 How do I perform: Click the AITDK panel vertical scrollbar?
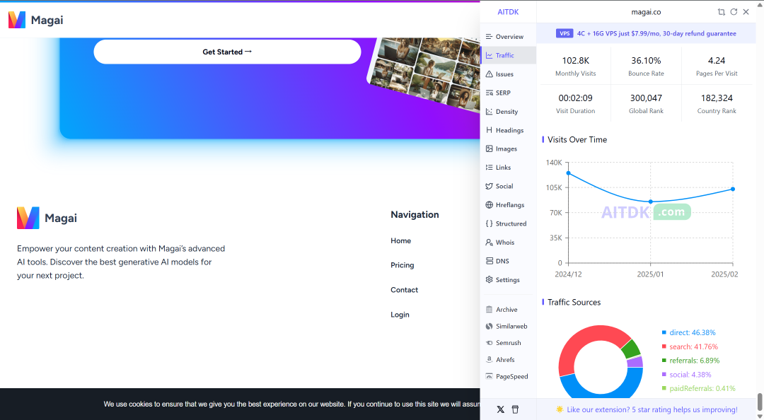[759, 402]
